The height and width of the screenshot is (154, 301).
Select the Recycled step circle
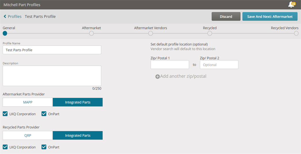click(210, 33)
